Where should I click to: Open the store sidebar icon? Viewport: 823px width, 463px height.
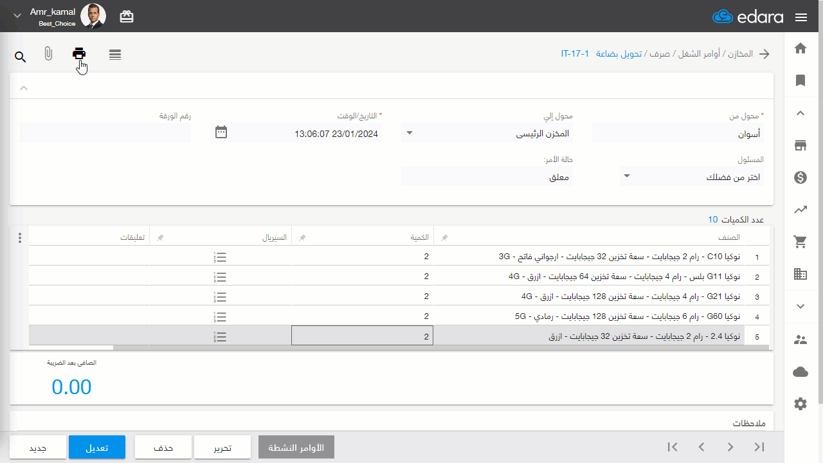pos(800,145)
